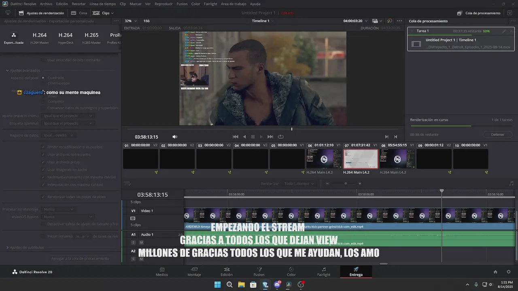Open viewer zoom 32% dropdown
Image resolution: width=518 pixels, height=291 pixels.
pyautogui.click(x=131, y=21)
